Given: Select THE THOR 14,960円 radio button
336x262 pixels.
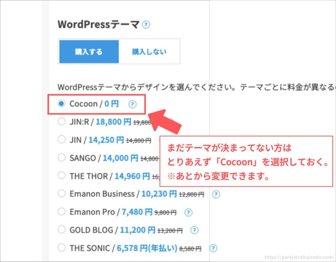Looking at the screenshot, I should (x=61, y=175).
